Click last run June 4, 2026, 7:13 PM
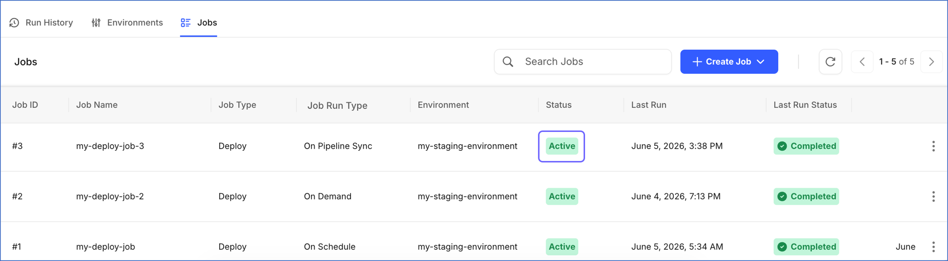 676,196
